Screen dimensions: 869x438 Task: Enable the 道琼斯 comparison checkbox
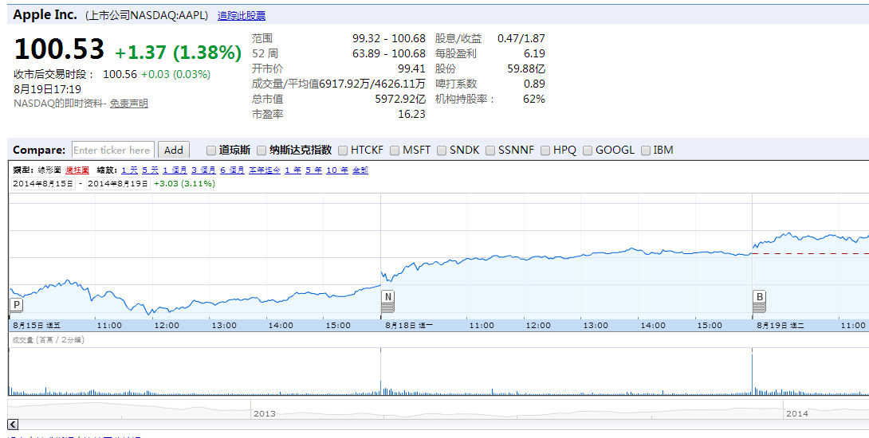[x=211, y=150]
